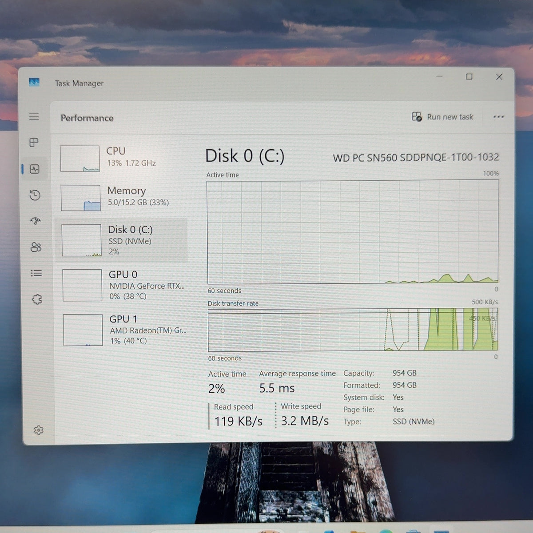
Task: Open the App history page icon
Action: [35, 195]
